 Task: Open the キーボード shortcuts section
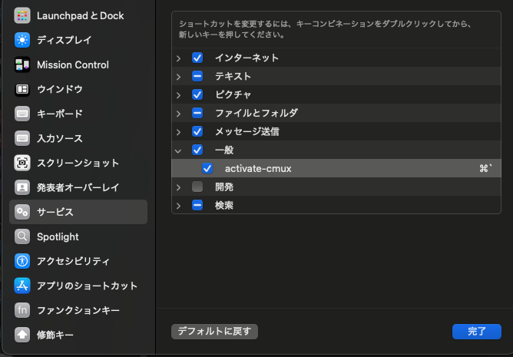pos(78,114)
